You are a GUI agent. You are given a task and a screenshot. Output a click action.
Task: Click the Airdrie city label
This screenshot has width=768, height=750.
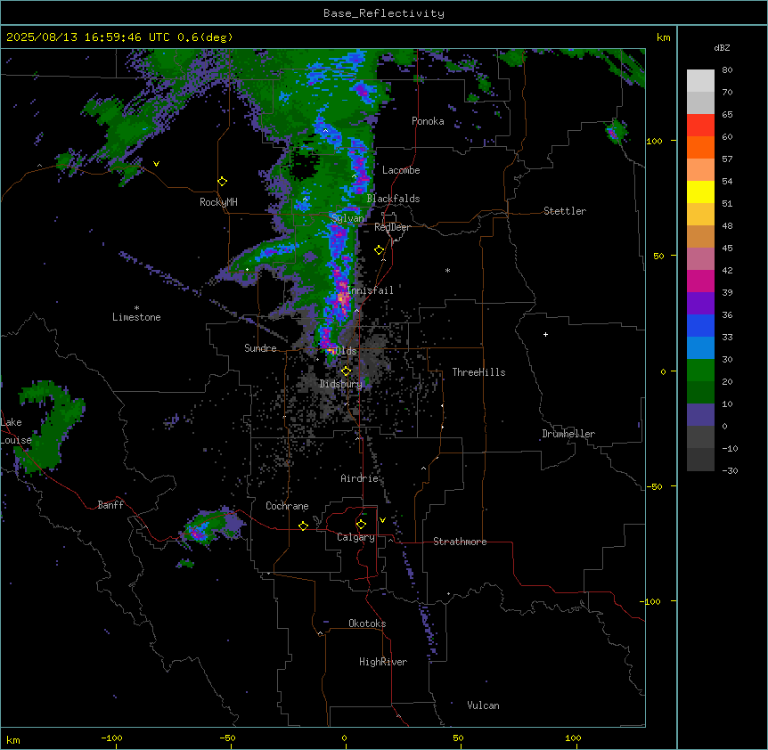pyautogui.click(x=359, y=478)
